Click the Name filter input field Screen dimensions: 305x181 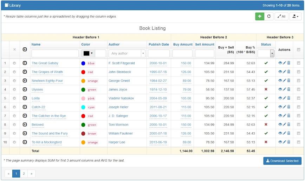pyautogui.click(x=55, y=53)
